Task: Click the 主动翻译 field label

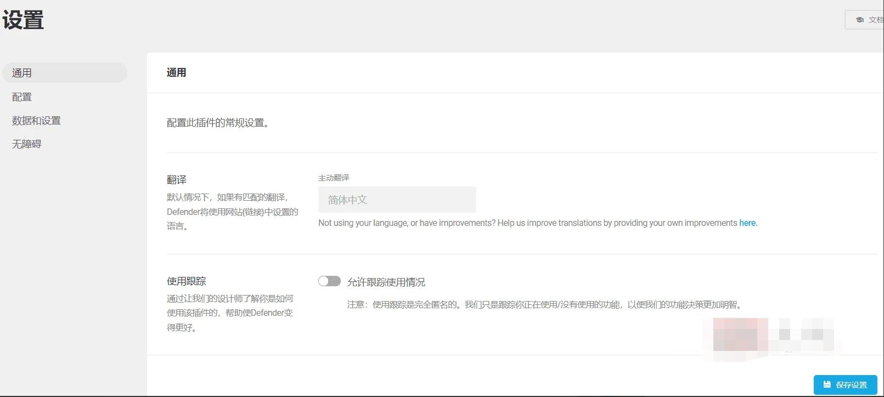Action: click(x=334, y=178)
